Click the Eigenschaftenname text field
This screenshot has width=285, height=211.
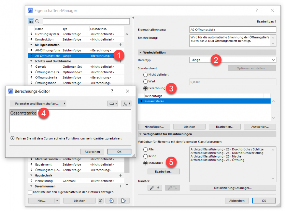[233, 30]
